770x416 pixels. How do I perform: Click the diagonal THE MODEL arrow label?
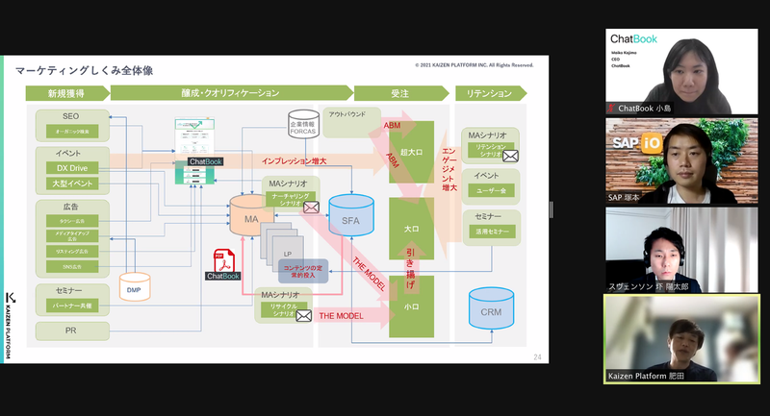click(x=370, y=274)
